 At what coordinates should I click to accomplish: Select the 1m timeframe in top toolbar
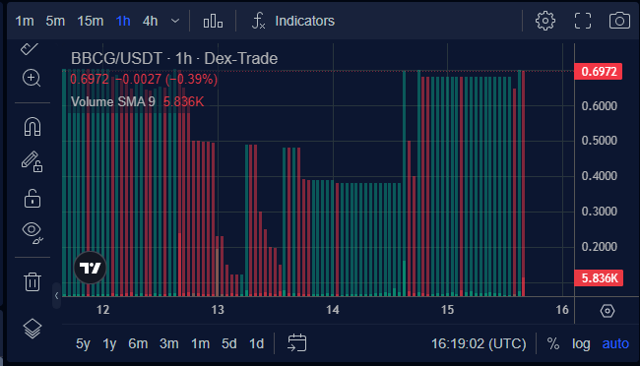25,21
